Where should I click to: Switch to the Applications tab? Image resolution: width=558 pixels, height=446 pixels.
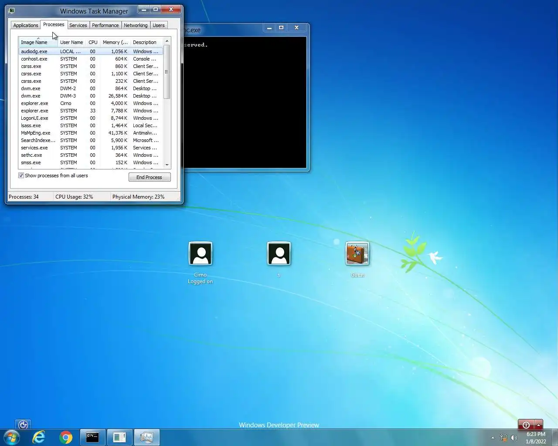click(x=26, y=25)
